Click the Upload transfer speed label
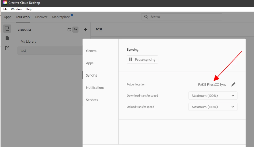The width and height of the screenshot is (254, 147). coord(140,107)
